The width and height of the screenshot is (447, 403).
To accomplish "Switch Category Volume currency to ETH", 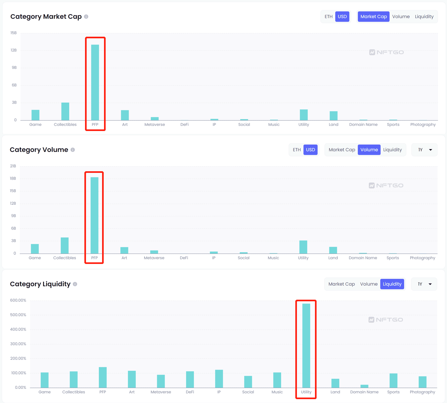I will [x=297, y=150].
